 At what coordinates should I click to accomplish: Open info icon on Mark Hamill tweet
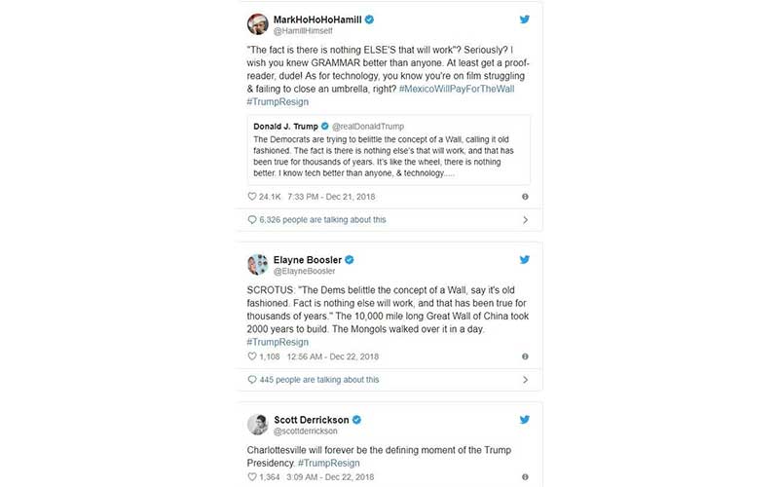coord(525,196)
